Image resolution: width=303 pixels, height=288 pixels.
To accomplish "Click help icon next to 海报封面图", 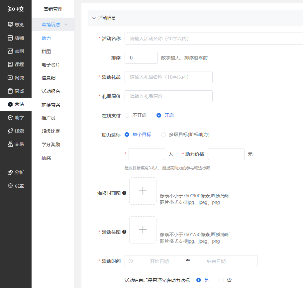I will (124, 193).
